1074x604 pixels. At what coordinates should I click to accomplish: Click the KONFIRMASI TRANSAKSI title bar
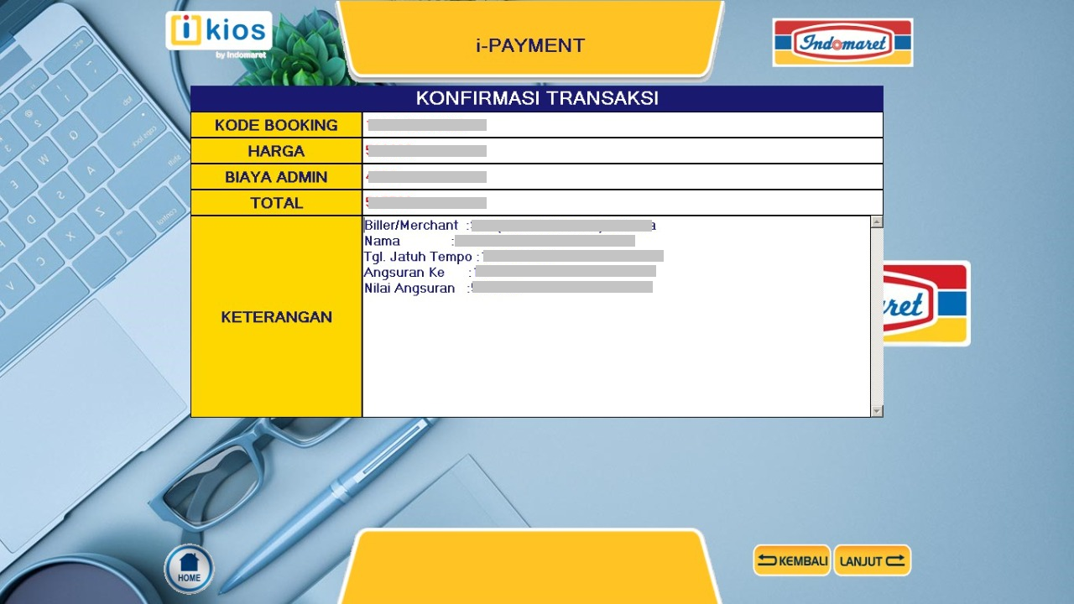pyautogui.click(x=537, y=98)
